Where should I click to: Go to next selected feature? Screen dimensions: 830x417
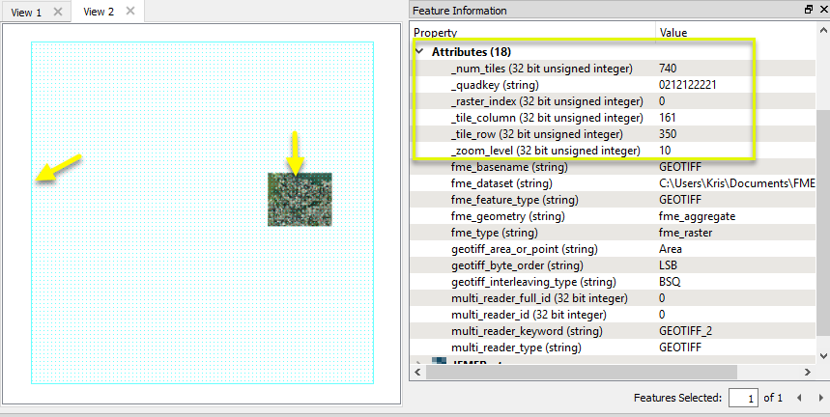821,398
